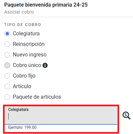The height and width of the screenshot is (134, 133).
Task: Click the Cobro fijo label text
Action: pos(24,76)
